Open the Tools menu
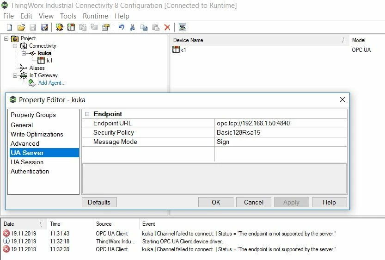Screen dimensions: 385x260 coord(68,16)
